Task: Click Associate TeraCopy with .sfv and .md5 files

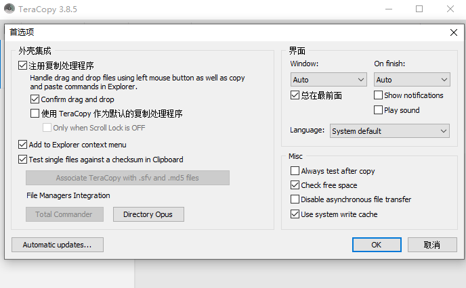Action: tap(127, 178)
